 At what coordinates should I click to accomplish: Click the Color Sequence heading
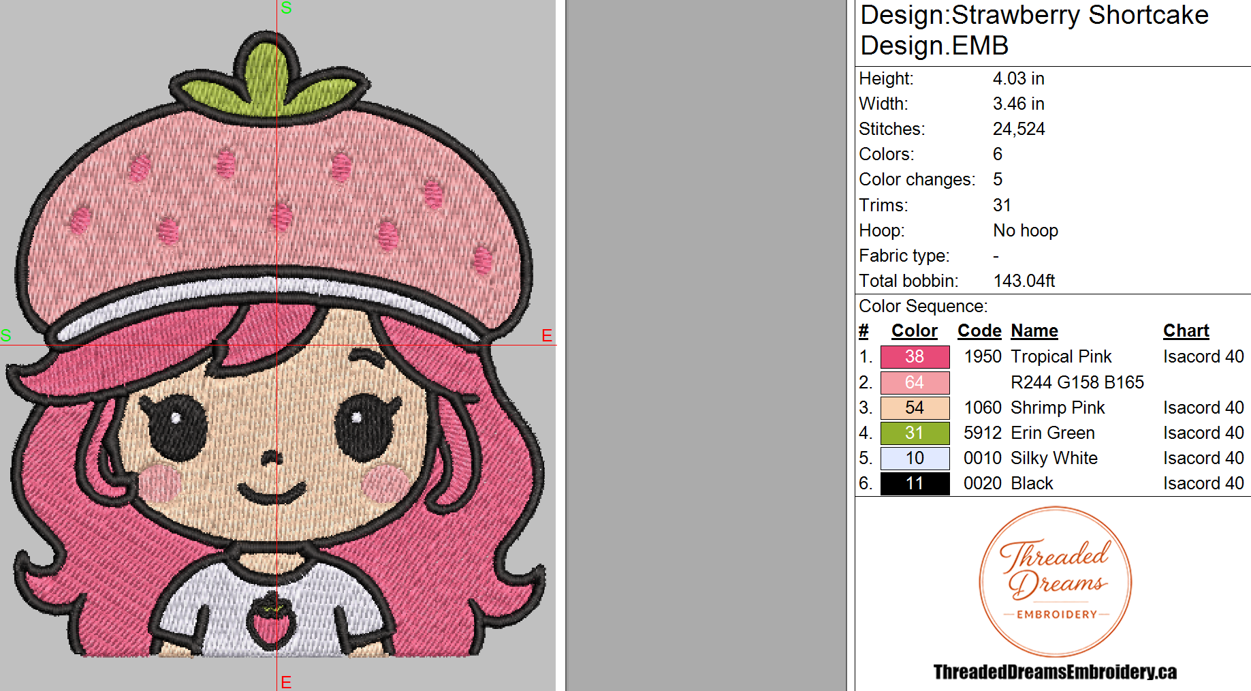(x=923, y=306)
